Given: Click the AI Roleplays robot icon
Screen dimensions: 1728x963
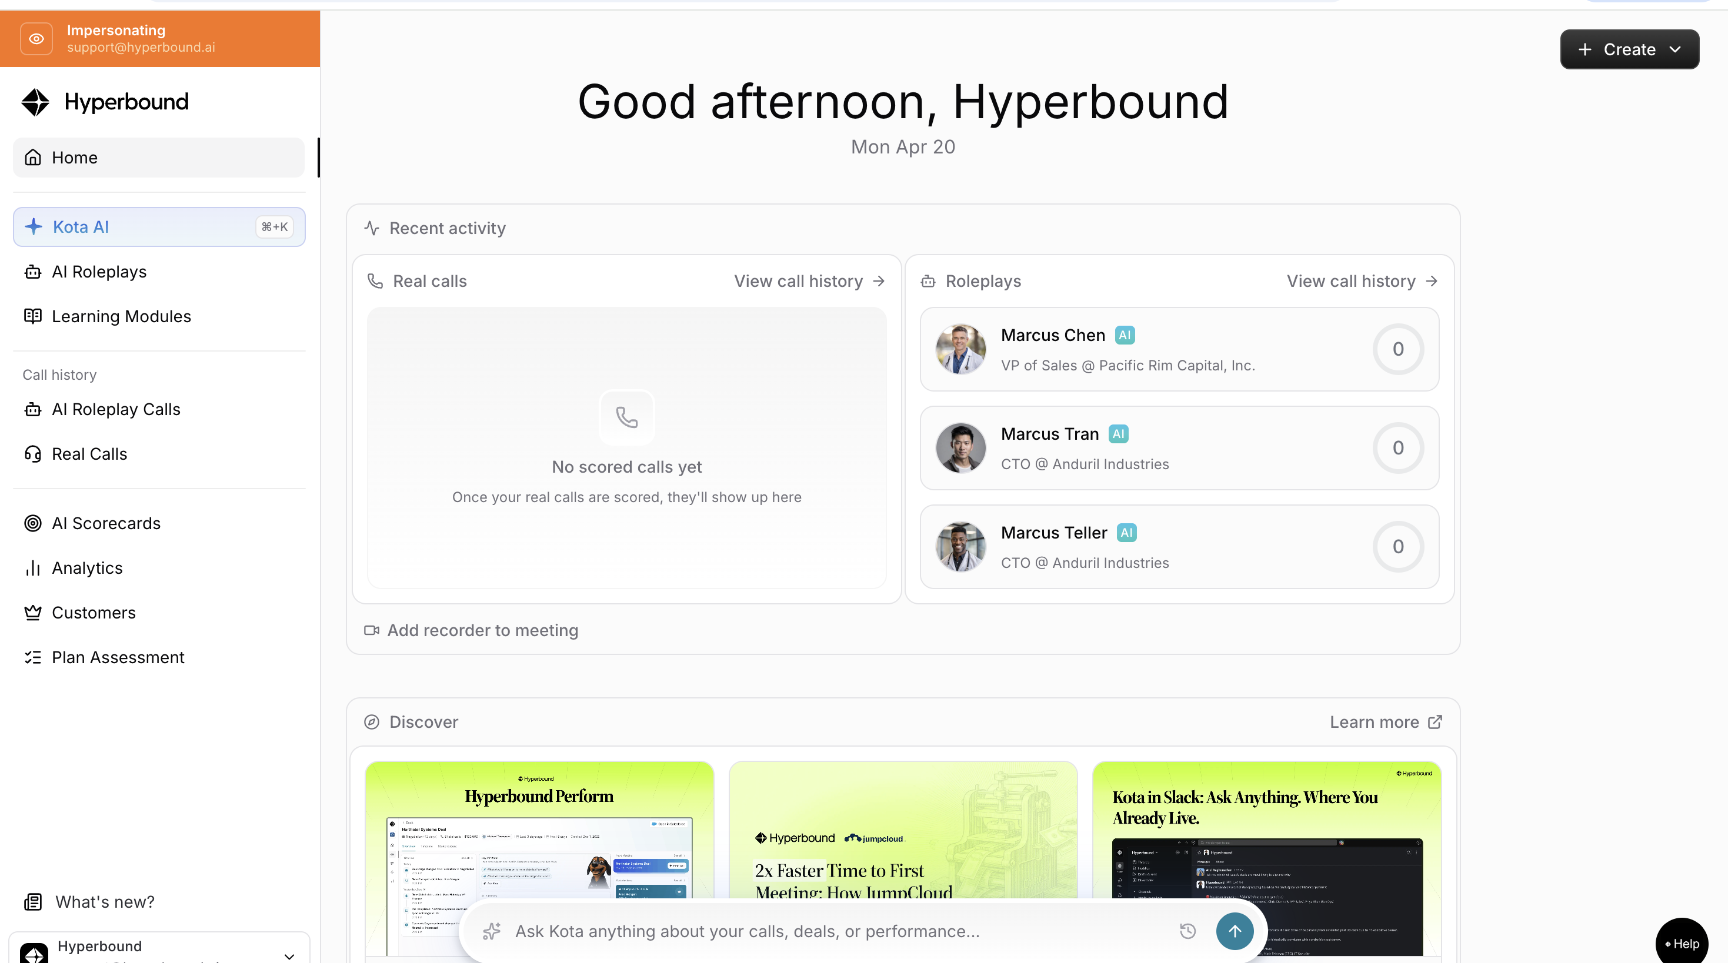Looking at the screenshot, I should point(33,272).
